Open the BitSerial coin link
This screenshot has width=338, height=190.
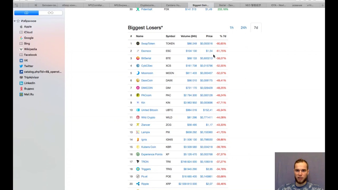[146, 58]
